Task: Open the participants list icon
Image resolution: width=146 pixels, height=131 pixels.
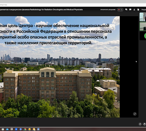Action: pyautogui.click(x=134, y=9)
